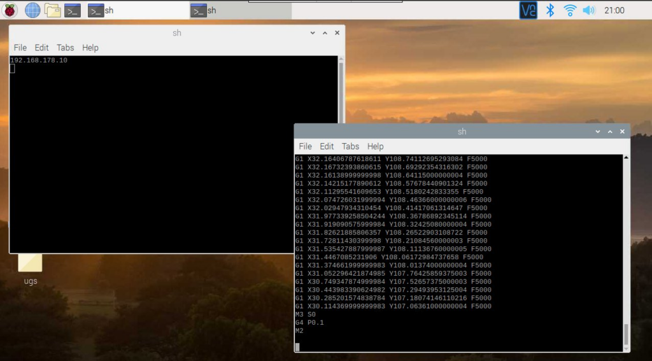
Task: Open the Wi-Fi network list
Action: (x=570, y=10)
